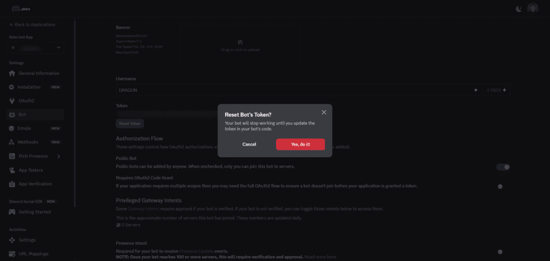
Task: Close the Reset Bot's Token dialog
Action: [324, 112]
